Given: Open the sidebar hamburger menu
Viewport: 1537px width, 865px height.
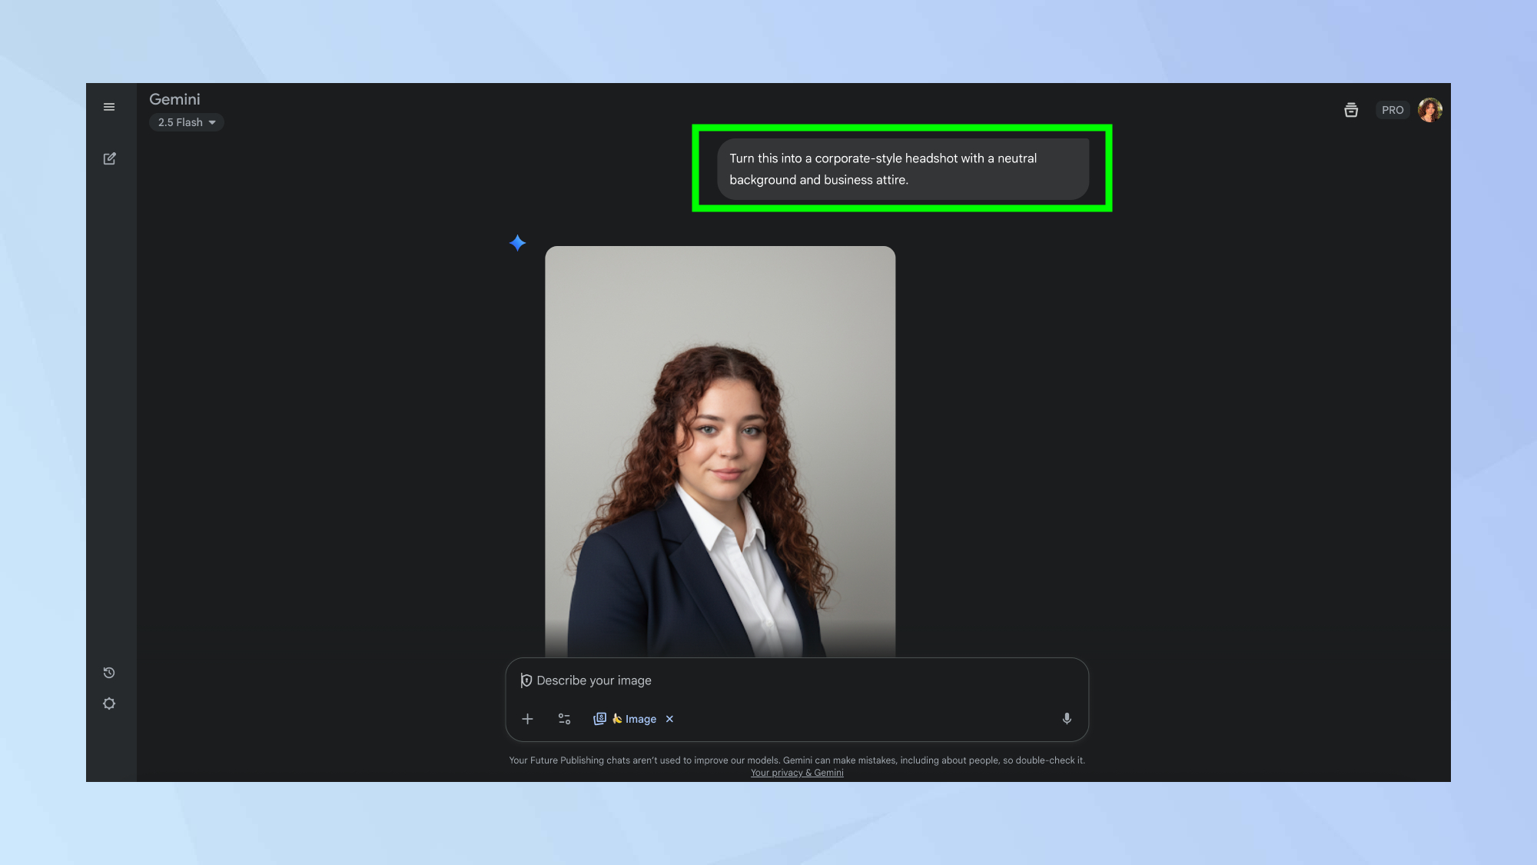Looking at the screenshot, I should [109, 107].
